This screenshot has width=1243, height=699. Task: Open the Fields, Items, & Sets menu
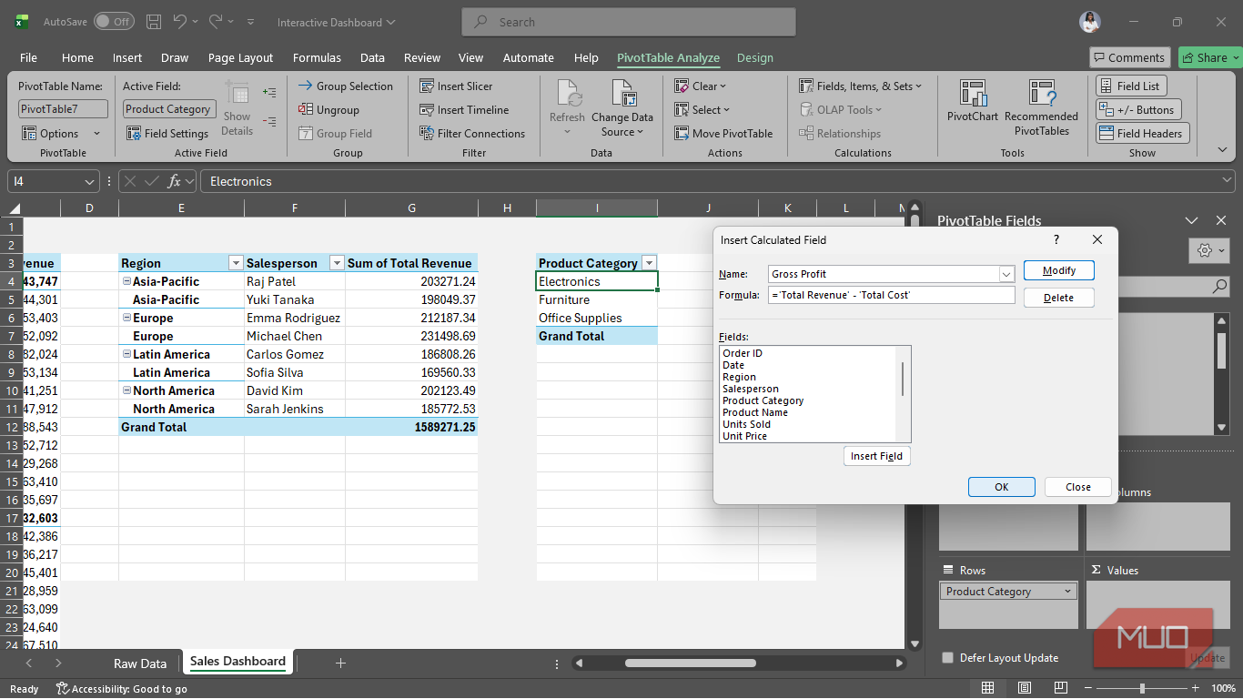pos(860,86)
